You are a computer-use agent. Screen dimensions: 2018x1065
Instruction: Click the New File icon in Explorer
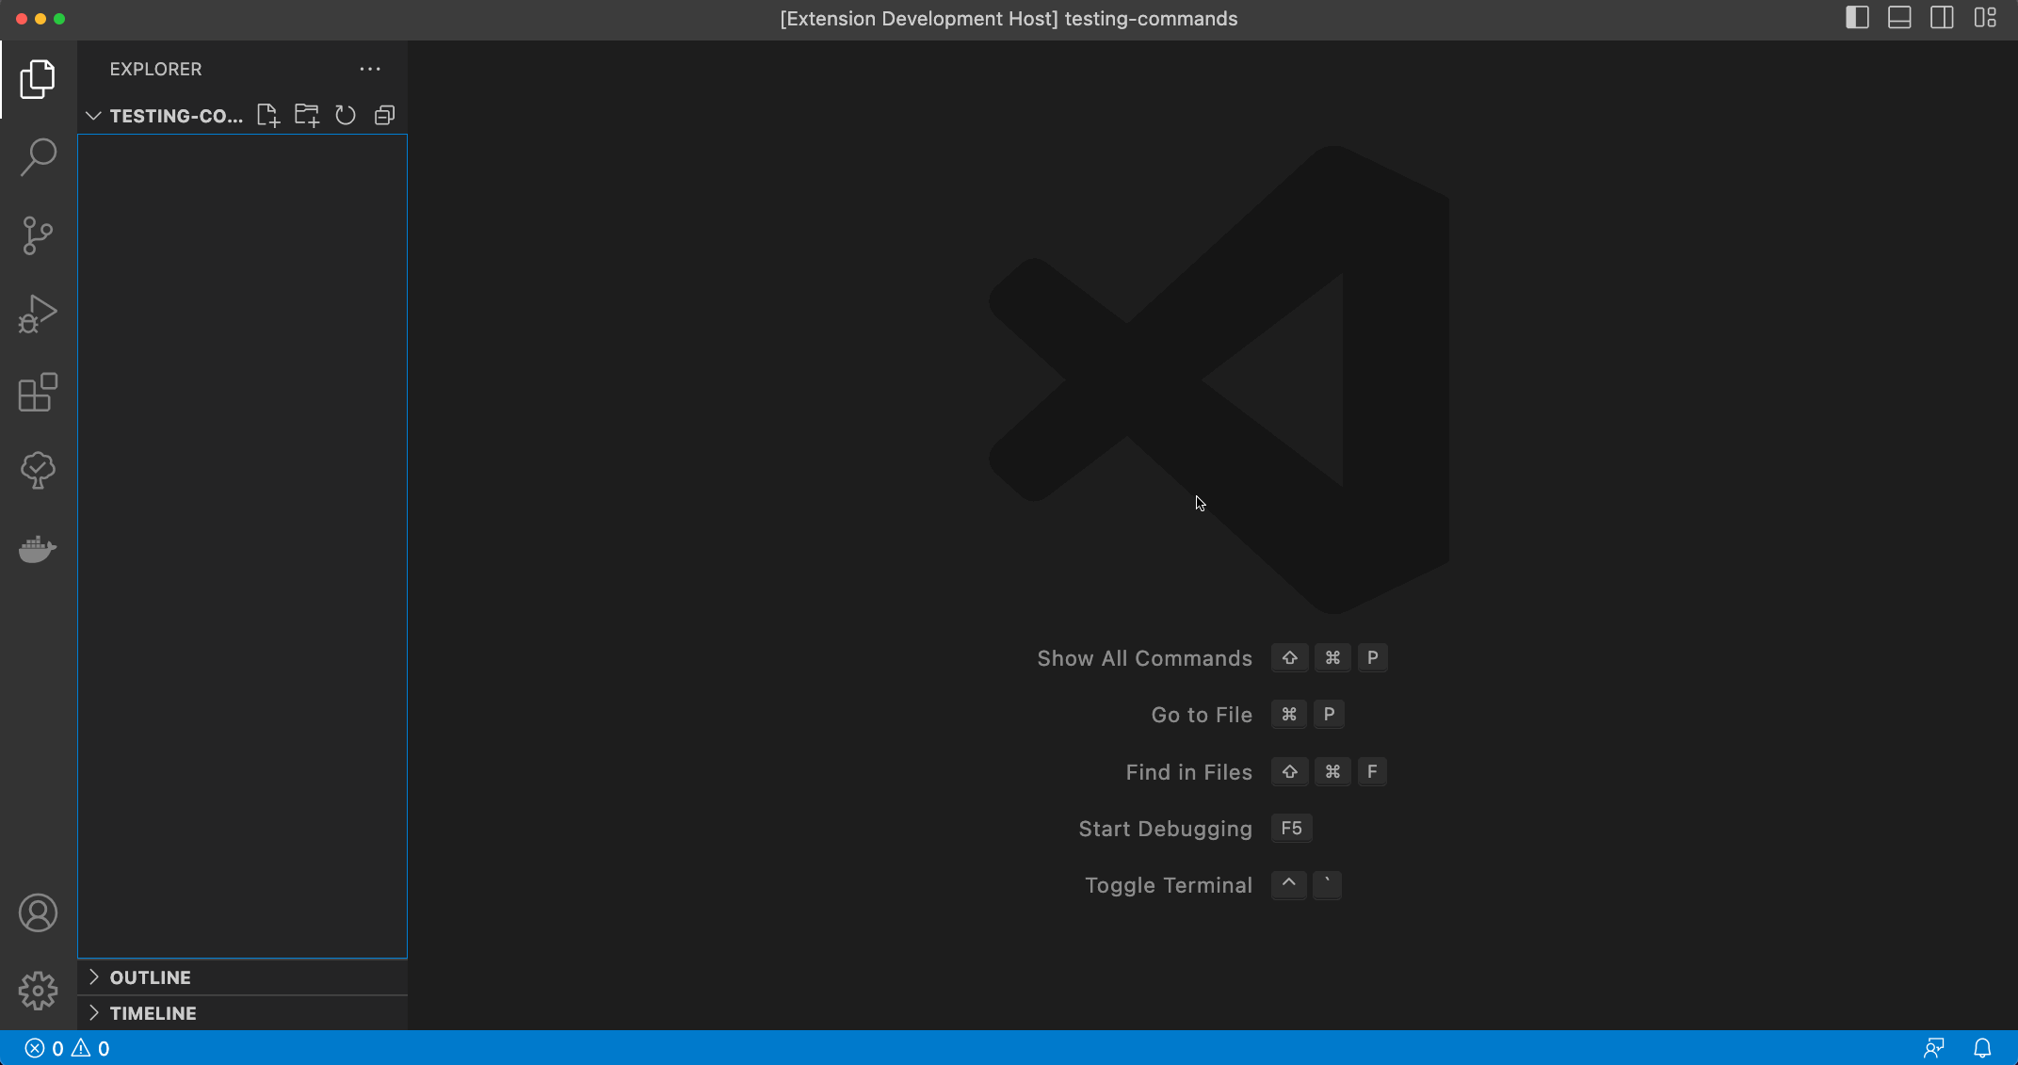click(x=268, y=116)
